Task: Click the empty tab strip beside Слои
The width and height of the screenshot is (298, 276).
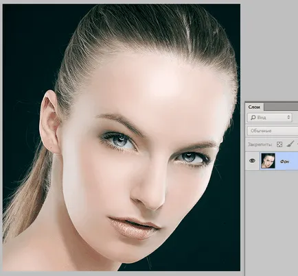Action: (x=281, y=107)
